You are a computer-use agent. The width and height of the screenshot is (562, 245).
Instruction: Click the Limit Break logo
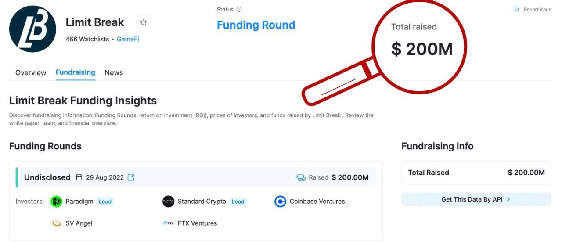point(32,29)
